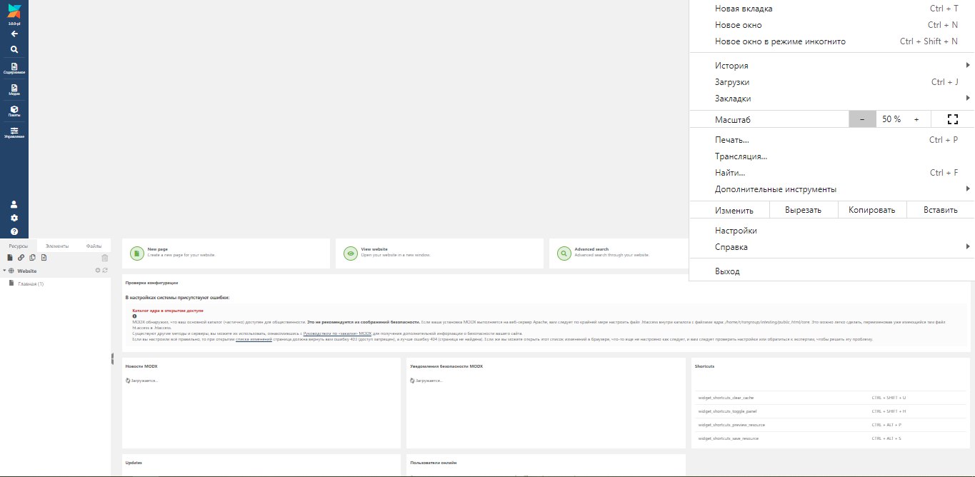Select Настройки in browser menu
Image resolution: width=975 pixels, height=477 pixels.
(x=736, y=231)
